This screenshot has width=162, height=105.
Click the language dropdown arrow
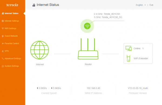click(145, 5)
